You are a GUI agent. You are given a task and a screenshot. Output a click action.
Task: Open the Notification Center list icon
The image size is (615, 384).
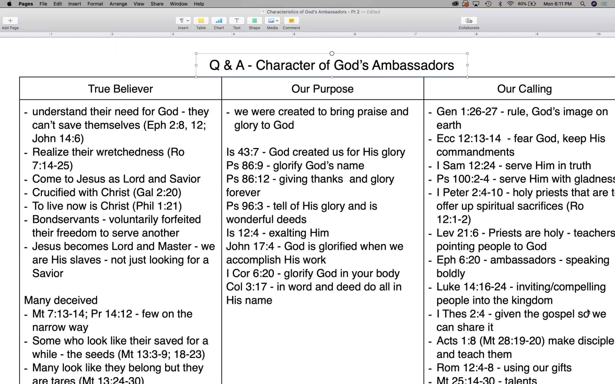coord(604,4)
